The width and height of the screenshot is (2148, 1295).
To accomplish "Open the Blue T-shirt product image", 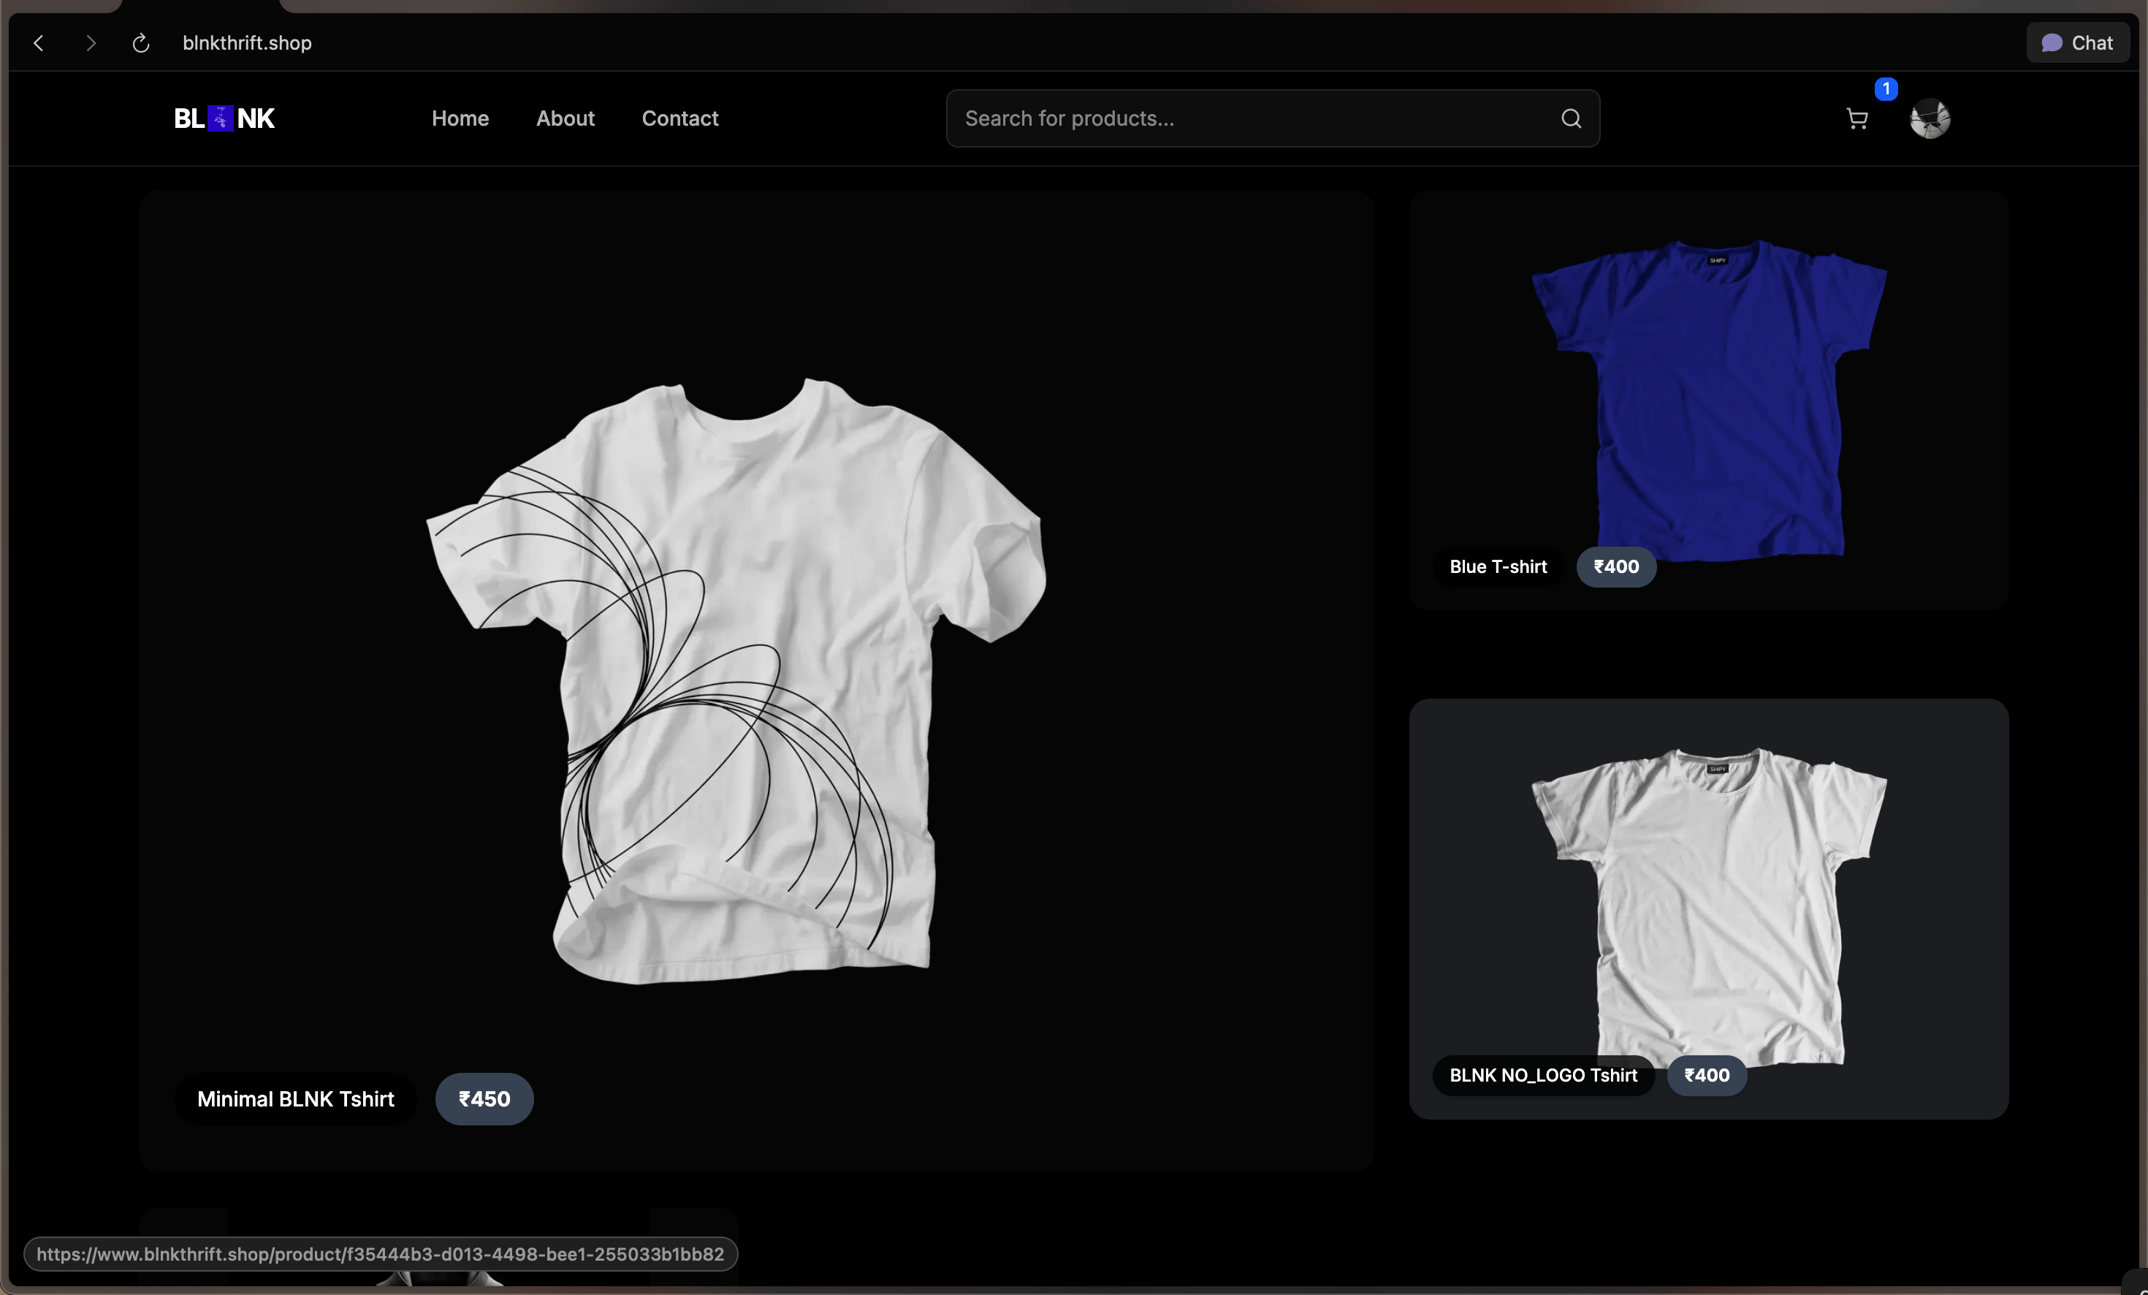I will (x=1709, y=392).
